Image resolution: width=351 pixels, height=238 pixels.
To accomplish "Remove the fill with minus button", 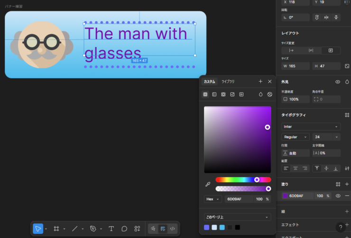I will coord(347,196).
